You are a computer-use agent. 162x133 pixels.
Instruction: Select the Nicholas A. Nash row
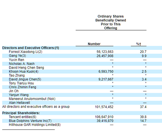82,64
